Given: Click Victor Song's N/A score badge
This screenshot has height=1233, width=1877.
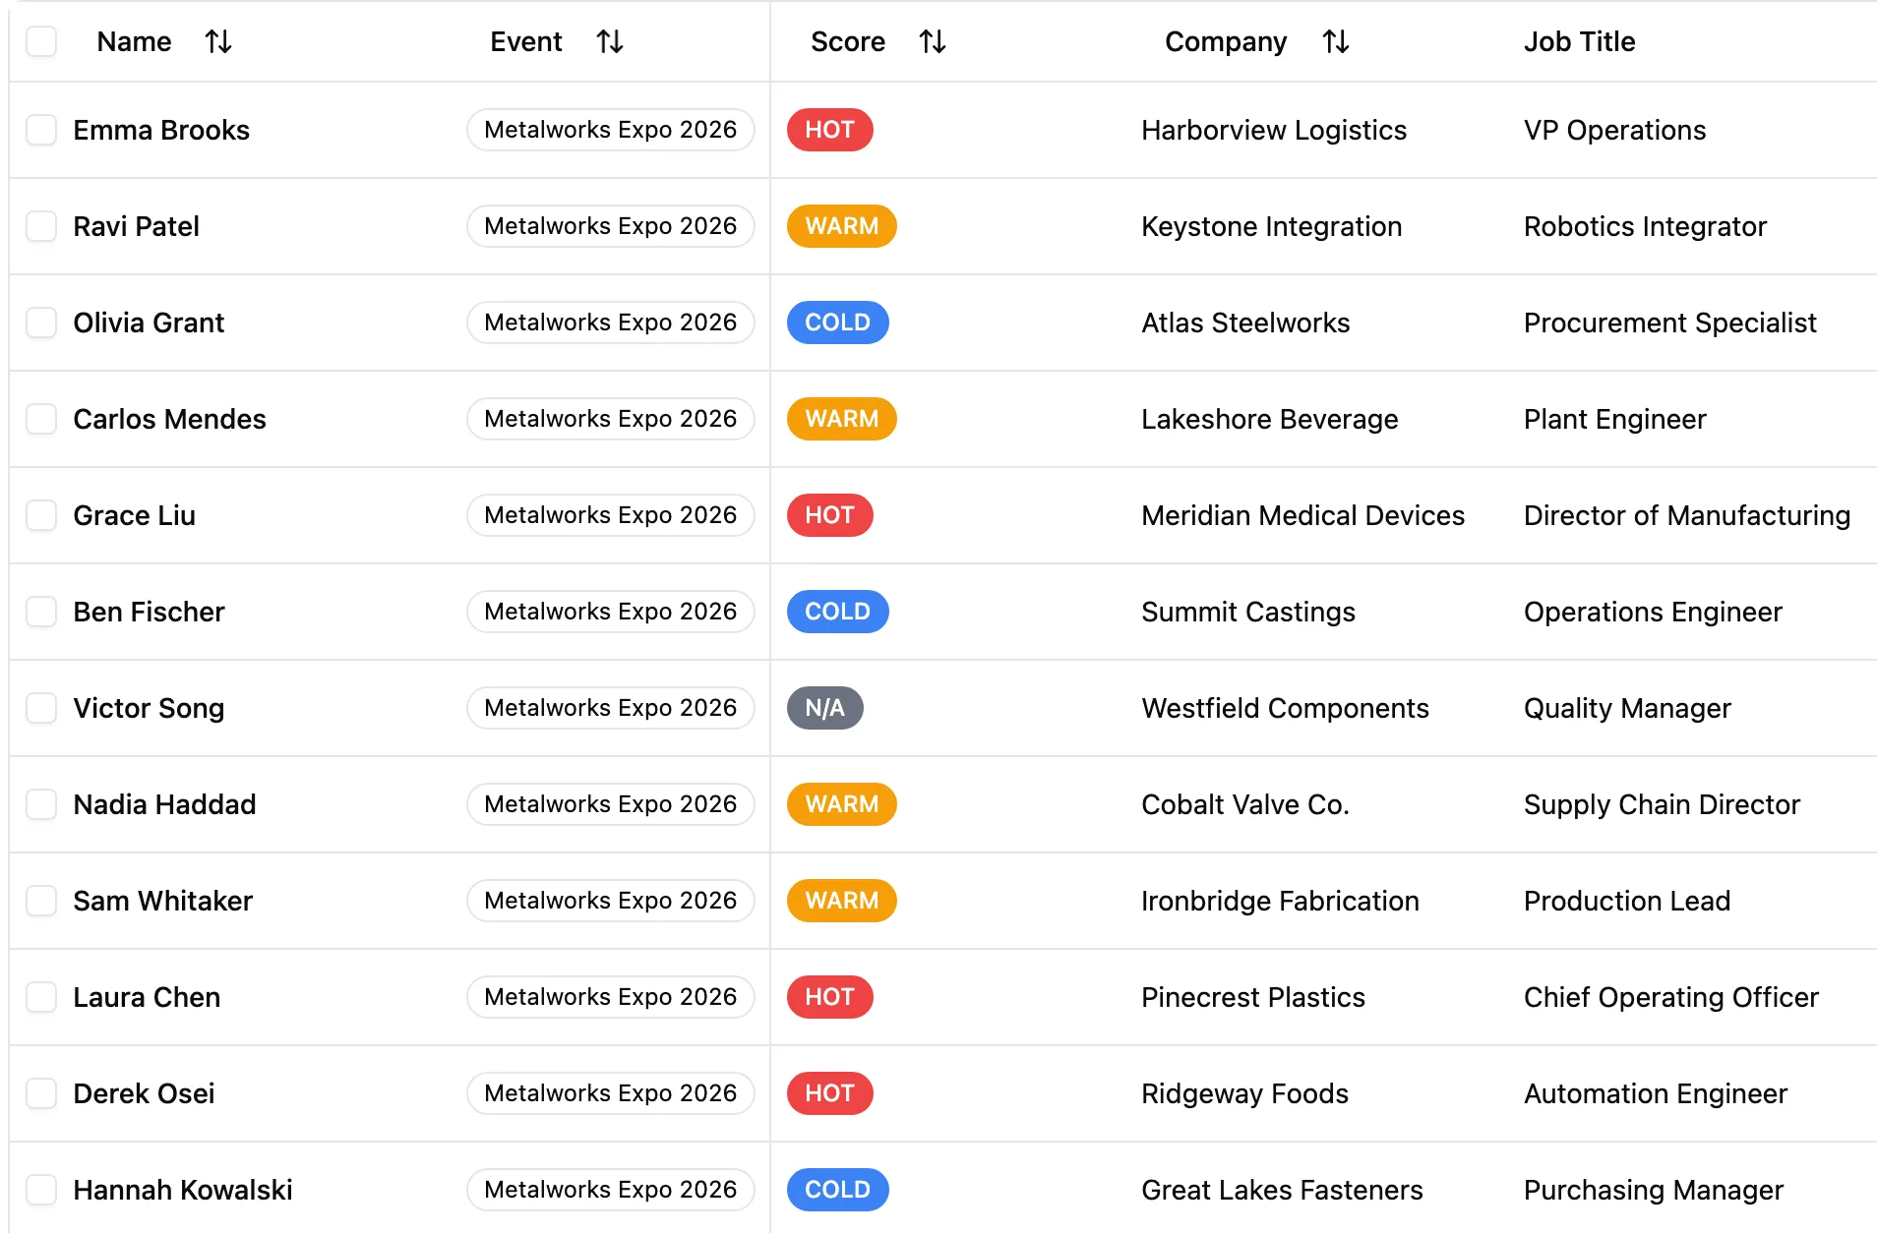Looking at the screenshot, I should [x=824, y=708].
